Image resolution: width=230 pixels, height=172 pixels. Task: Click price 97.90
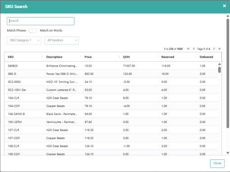88,122
